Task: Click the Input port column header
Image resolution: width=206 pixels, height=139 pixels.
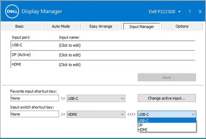Action: click(21, 37)
